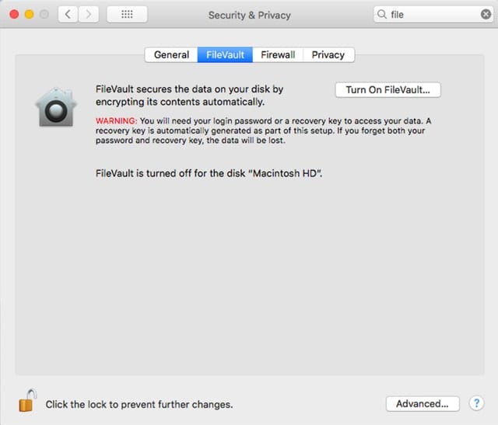Click the red WARNING text label
Screen dimensions: 498x425
pyautogui.click(x=116, y=121)
